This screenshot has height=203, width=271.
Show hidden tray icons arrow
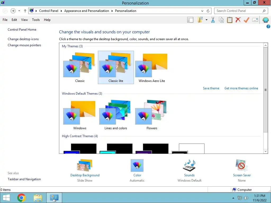click(x=233, y=198)
